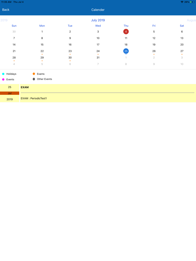Select July 19 on the calendar
The height and width of the screenshot is (261, 196).
coord(154,45)
